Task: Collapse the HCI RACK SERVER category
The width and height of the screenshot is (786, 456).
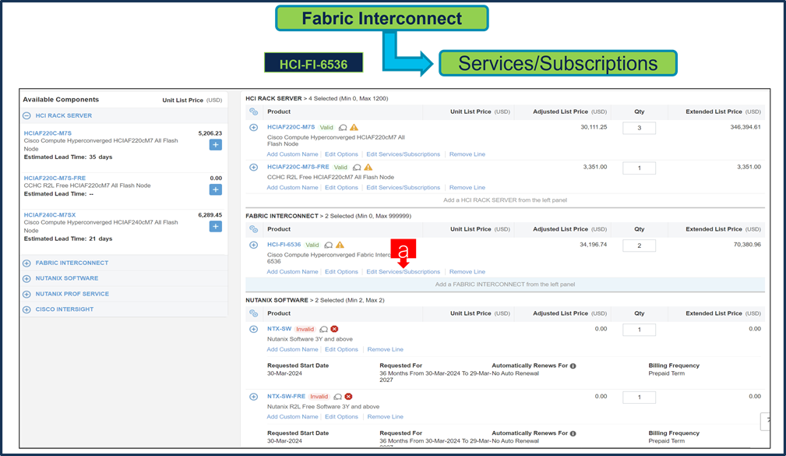Action: pos(26,115)
